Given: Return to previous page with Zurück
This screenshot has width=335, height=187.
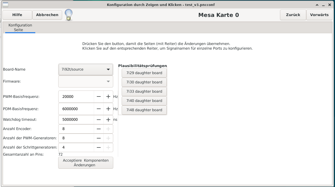Looking at the screenshot, I should 293,15.
